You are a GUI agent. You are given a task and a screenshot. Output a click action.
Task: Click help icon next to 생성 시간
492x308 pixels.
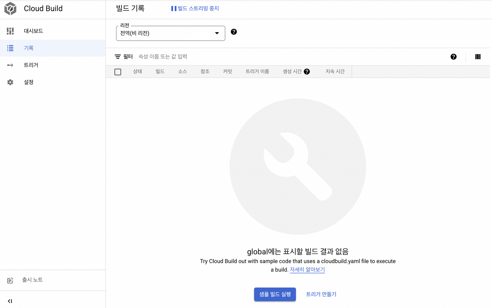pos(307,71)
